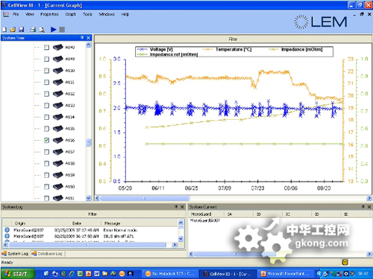Click the graph scrollbar left arrow
This screenshot has height=279, width=373.
(x=97, y=198)
